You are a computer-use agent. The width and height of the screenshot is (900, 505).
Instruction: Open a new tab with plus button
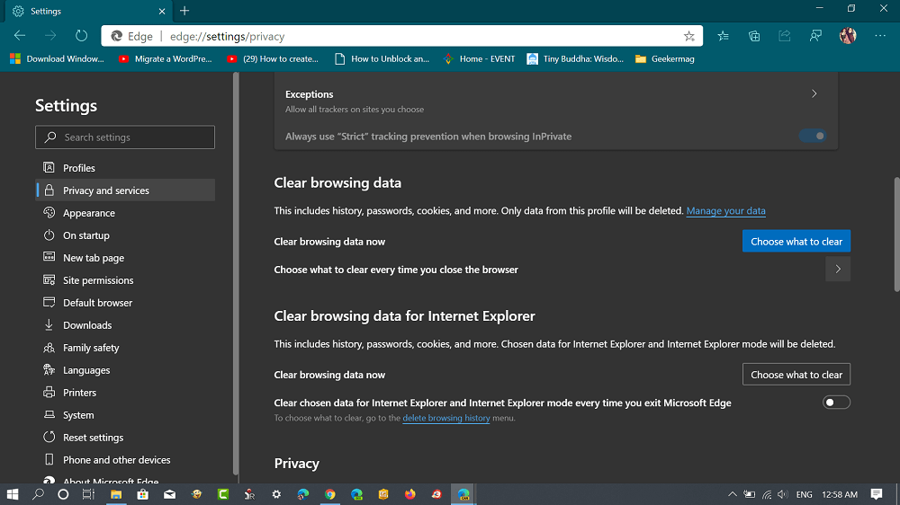click(x=184, y=11)
